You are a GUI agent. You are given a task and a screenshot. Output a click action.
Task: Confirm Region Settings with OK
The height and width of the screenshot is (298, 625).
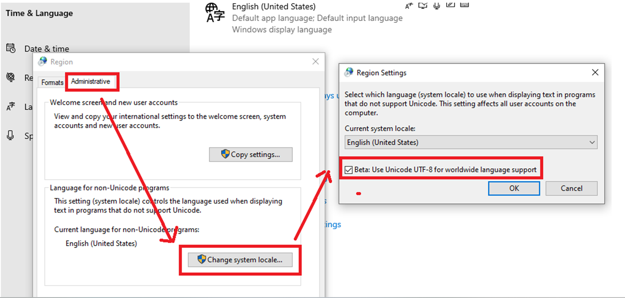514,188
